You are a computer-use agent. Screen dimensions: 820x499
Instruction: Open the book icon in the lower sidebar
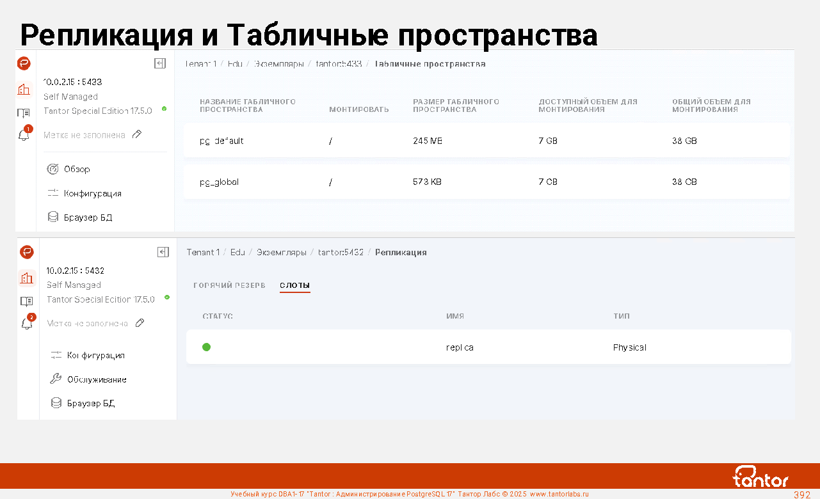click(x=26, y=301)
